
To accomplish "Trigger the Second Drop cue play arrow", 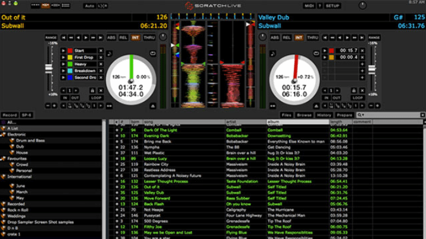I will 63,77.
